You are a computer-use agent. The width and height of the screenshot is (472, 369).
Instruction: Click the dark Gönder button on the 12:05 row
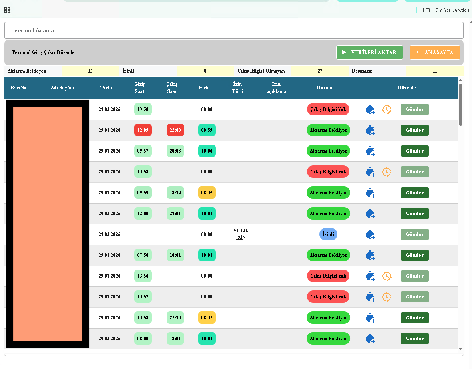coord(414,130)
